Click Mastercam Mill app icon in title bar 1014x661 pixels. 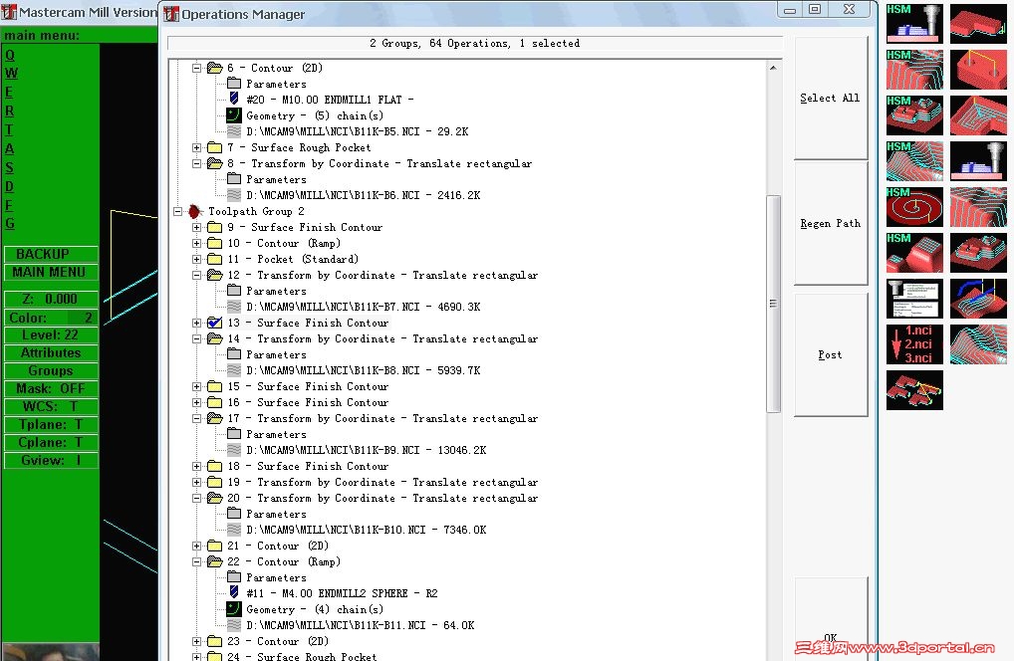9,12
